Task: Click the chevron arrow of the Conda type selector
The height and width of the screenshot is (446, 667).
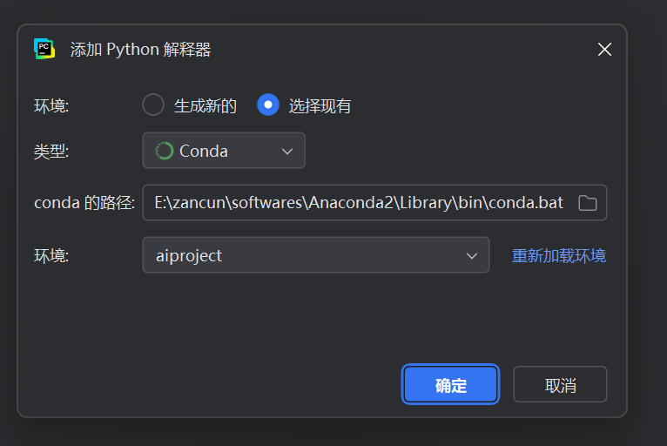Action: (287, 152)
